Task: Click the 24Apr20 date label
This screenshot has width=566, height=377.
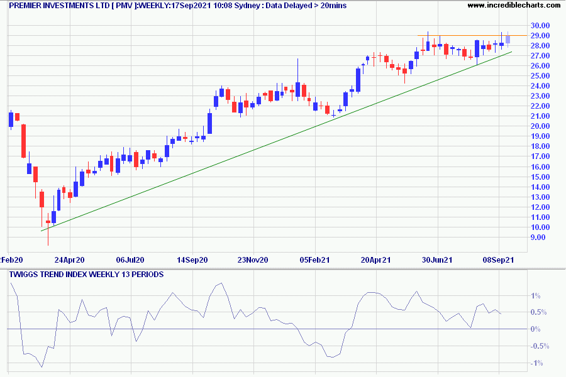Action: 69,260
